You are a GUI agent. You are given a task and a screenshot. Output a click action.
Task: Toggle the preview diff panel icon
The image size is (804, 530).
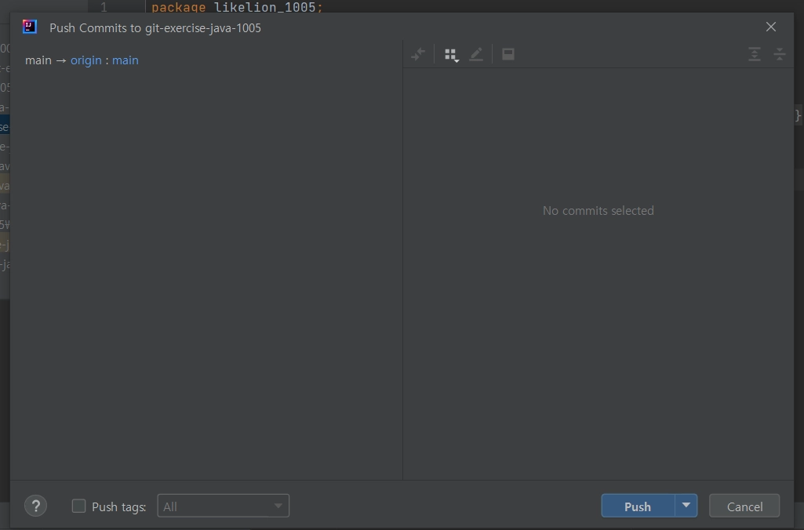tap(508, 54)
